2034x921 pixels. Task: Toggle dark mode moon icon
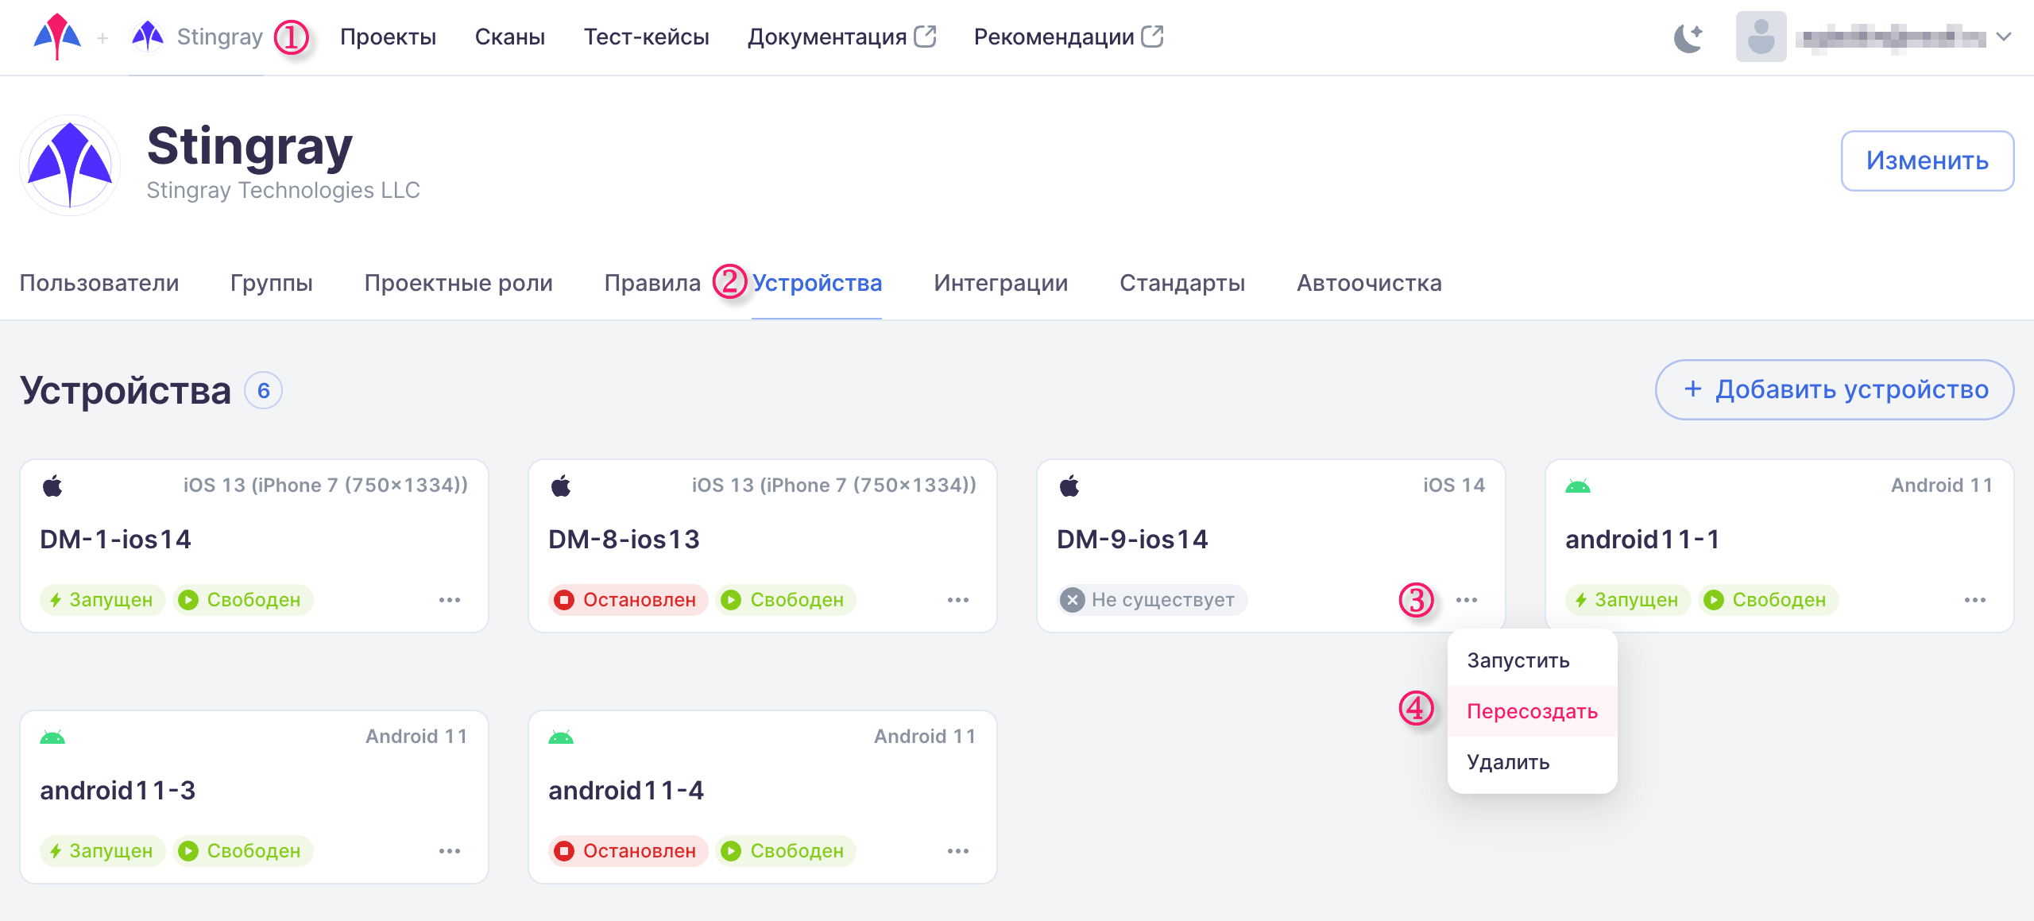pos(1688,37)
